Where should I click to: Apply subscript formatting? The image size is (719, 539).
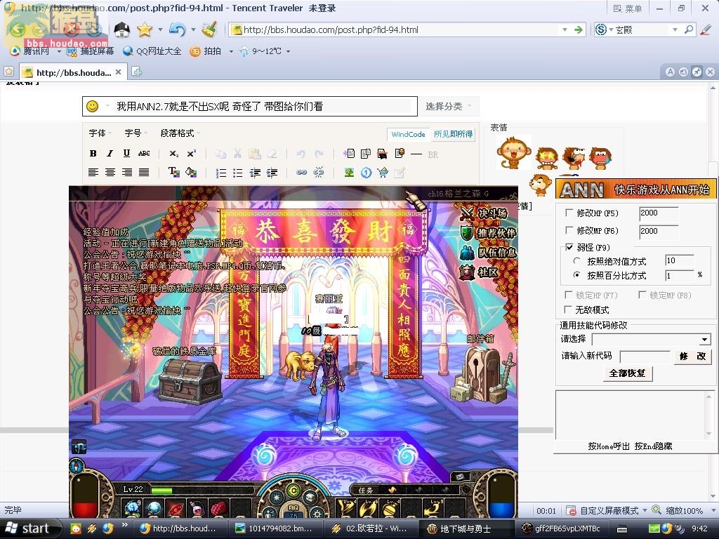pyautogui.click(x=174, y=154)
